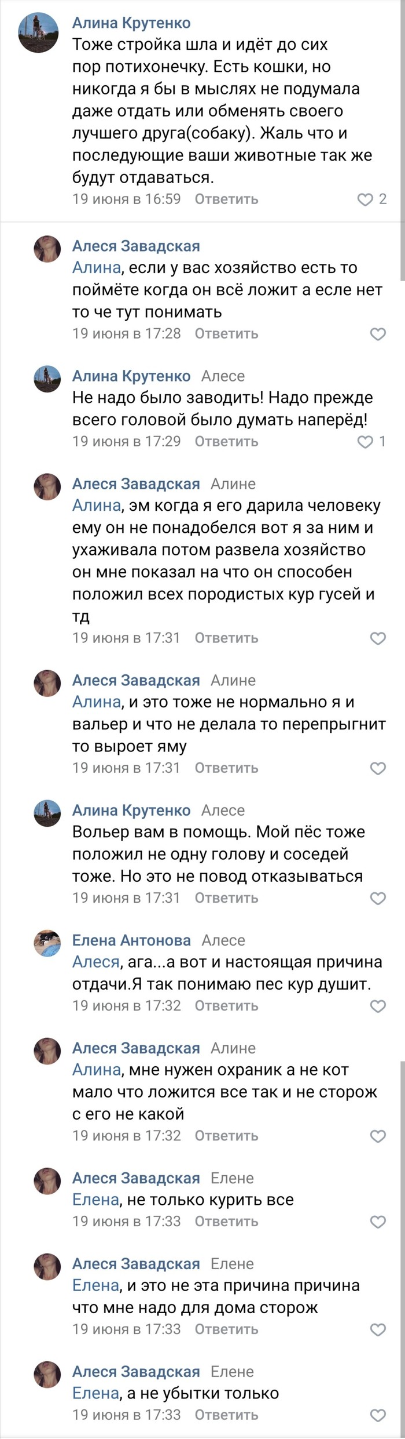The image size is (405, 1439).
Task: Like Алеся's 17:28 comment with heart
Action: click(377, 334)
